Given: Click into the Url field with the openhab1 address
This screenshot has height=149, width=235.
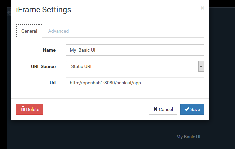Looking at the screenshot, I should click(x=135, y=83).
